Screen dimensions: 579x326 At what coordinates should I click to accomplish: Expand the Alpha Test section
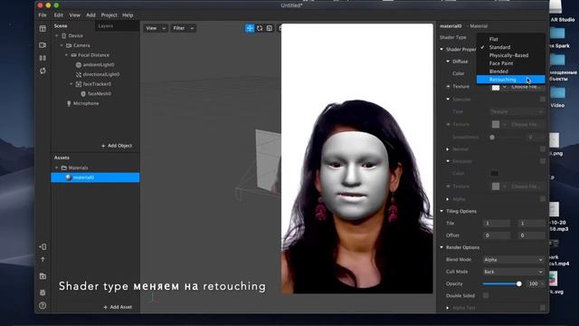coord(448,308)
